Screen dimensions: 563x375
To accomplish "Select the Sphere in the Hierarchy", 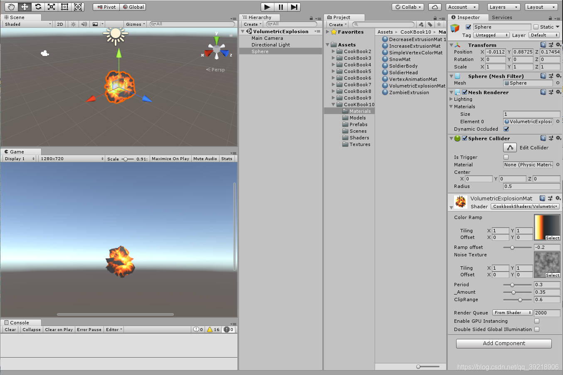I will click(259, 51).
